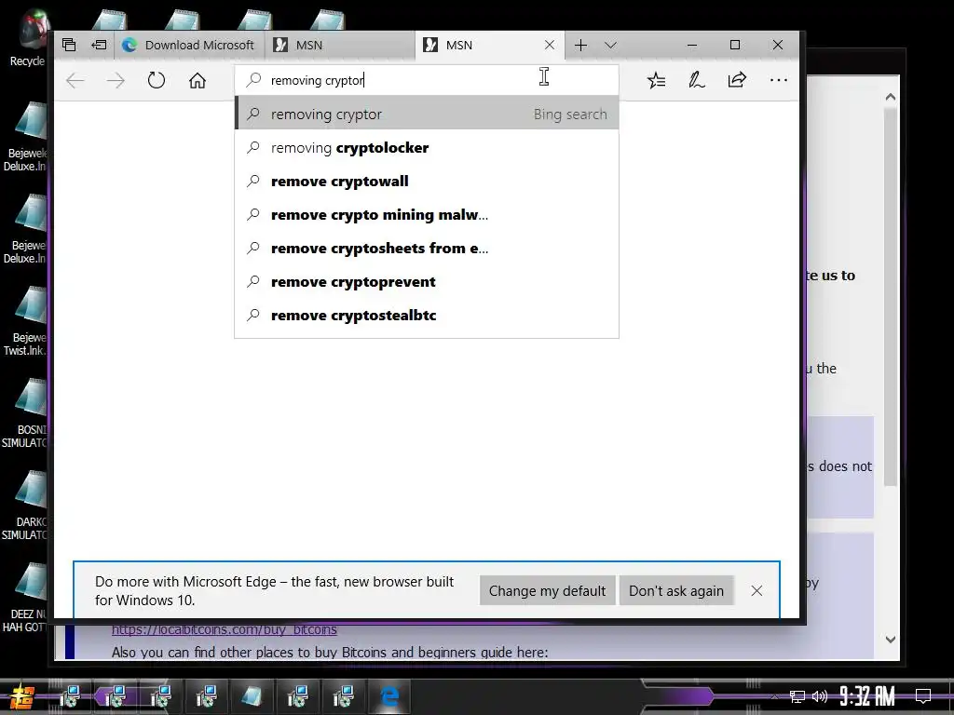Choose the 'removing cryptolocker' suggestion
This screenshot has height=715, width=954.
point(427,148)
